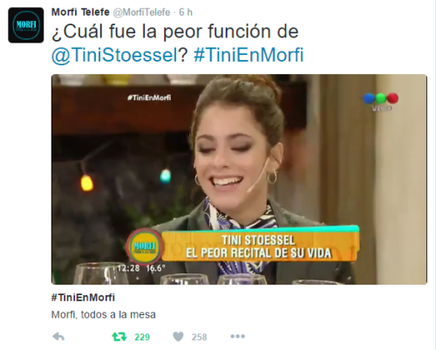The height and width of the screenshot is (350, 436).
Task: Open the #TiniEnMorfi card title below video
Action: 83,298
